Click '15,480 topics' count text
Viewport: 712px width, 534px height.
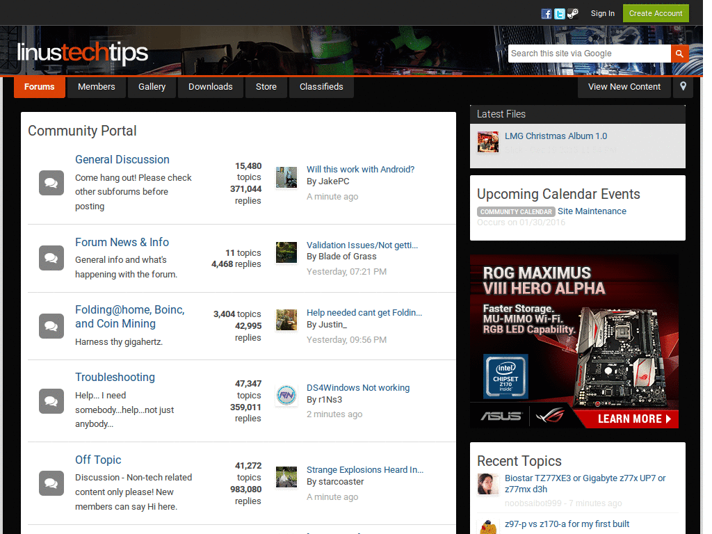pos(248,172)
